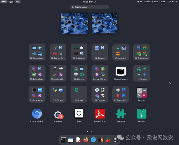179x145 pixels.
Task: Select the first workspace thumbnail
Action: coord(75,23)
